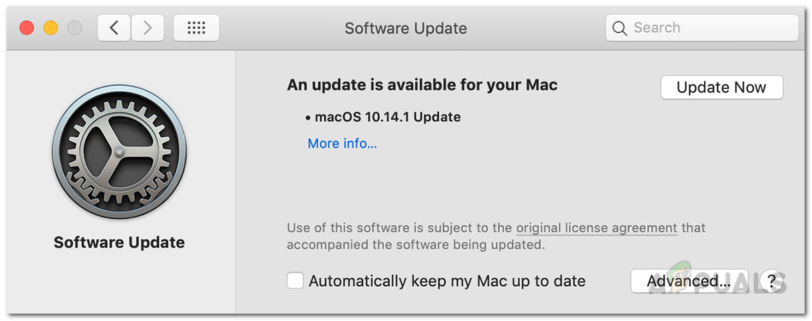The height and width of the screenshot is (321, 812).
Task: Click the gray zoom window button
Action: 75,28
